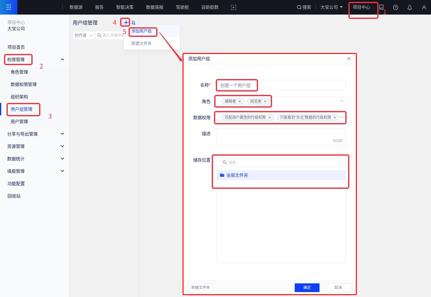The width and height of the screenshot is (431, 297).
Task: Close the 添加用户组 dialog
Action: pos(349,59)
